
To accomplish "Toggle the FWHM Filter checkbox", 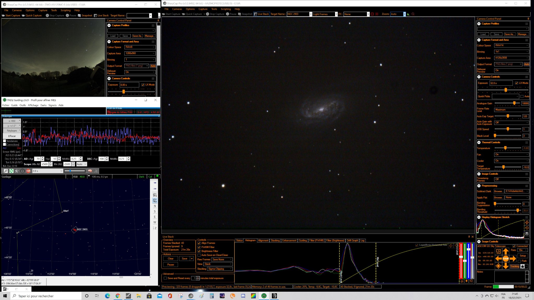I will pyautogui.click(x=199, y=247).
